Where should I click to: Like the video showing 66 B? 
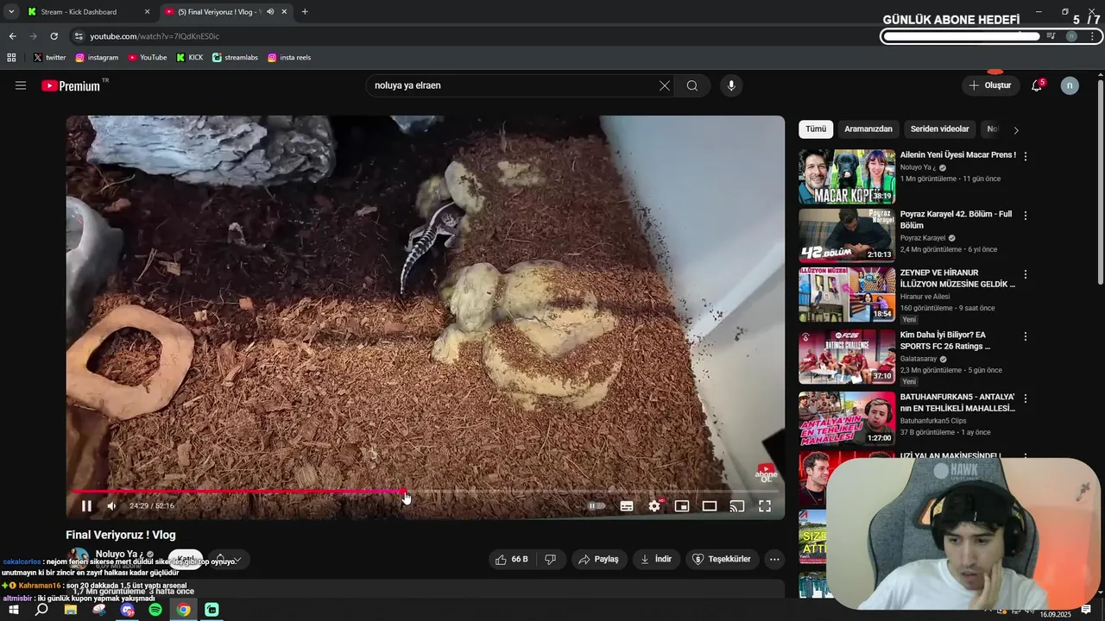[512, 559]
